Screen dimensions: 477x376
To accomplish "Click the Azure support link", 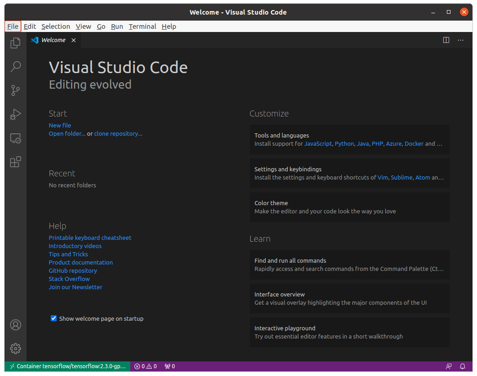I will (394, 143).
